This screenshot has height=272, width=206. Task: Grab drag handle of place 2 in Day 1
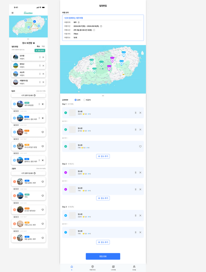(x=136, y=129)
